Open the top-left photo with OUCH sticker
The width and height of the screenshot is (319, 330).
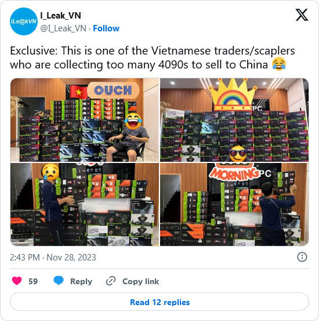(x=85, y=120)
